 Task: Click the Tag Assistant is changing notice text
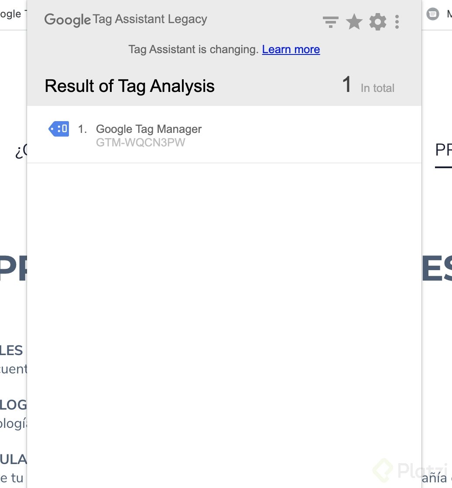193,50
